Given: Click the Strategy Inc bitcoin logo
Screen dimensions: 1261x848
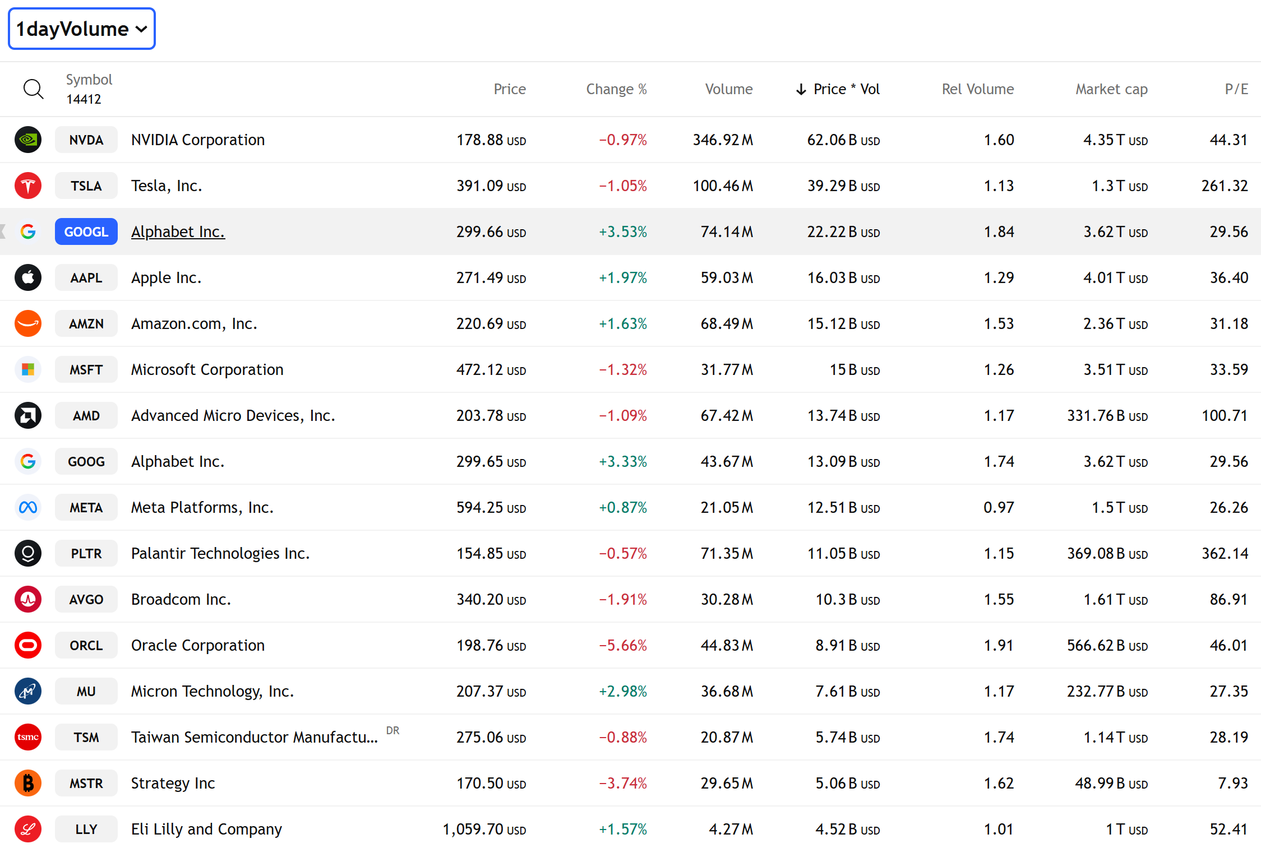Looking at the screenshot, I should pos(28,783).
